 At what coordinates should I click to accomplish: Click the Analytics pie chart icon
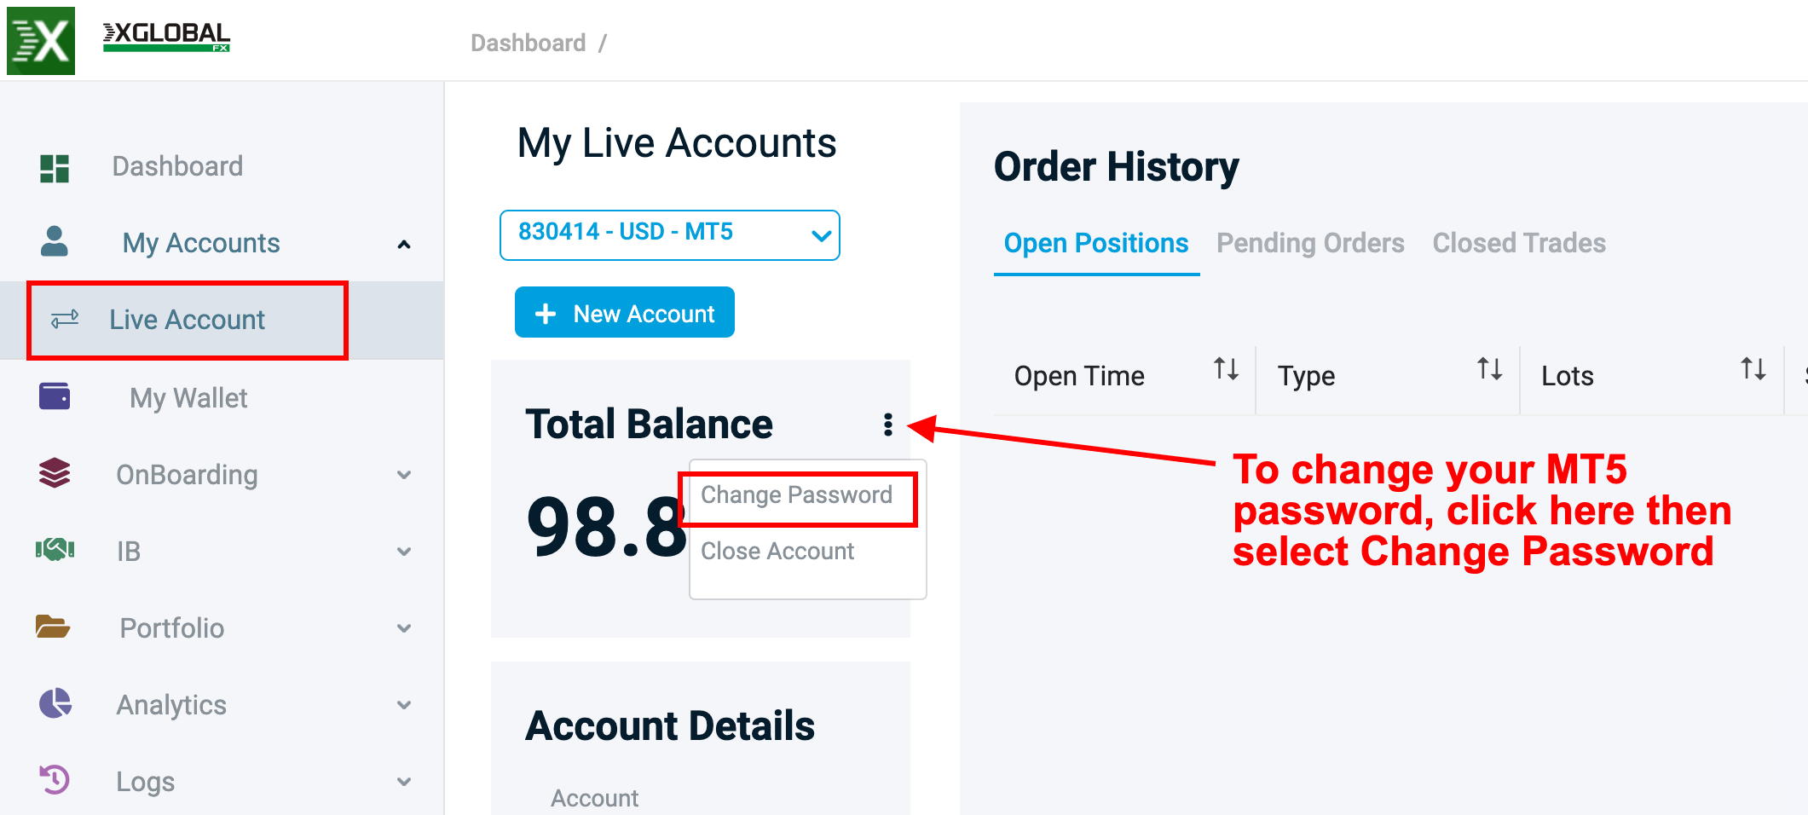(55, 703)
